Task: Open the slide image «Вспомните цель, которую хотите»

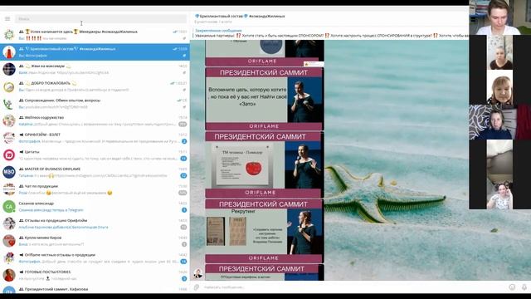Action: click(x=264, y=99)
